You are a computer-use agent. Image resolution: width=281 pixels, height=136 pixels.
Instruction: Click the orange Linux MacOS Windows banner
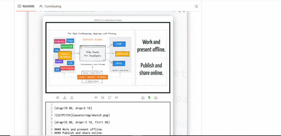(x=93, y=77)
